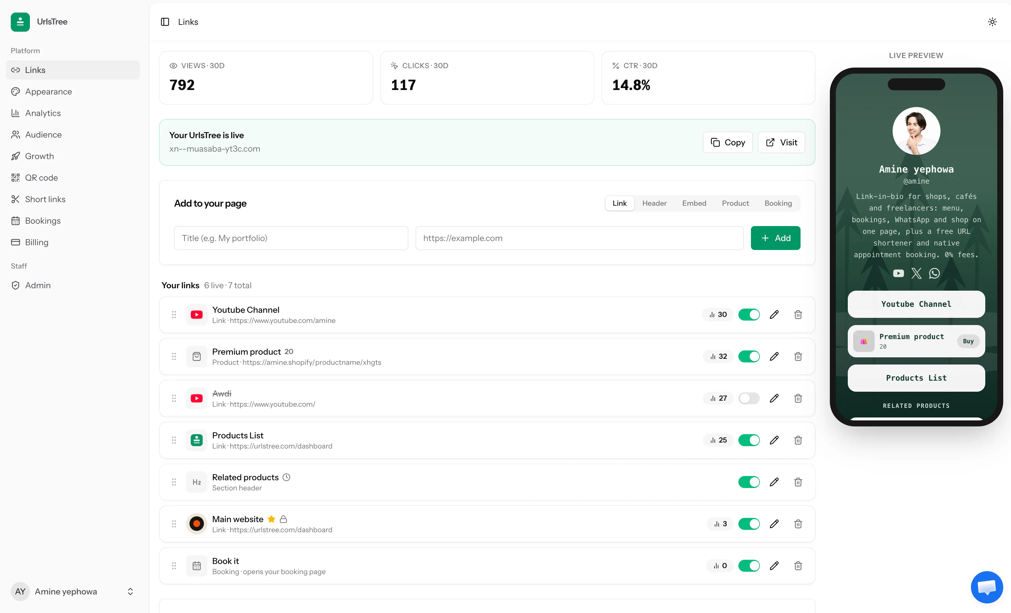Open Admin in the sidebar
This screenshot has width=1011, height=613.
[73, 286]
